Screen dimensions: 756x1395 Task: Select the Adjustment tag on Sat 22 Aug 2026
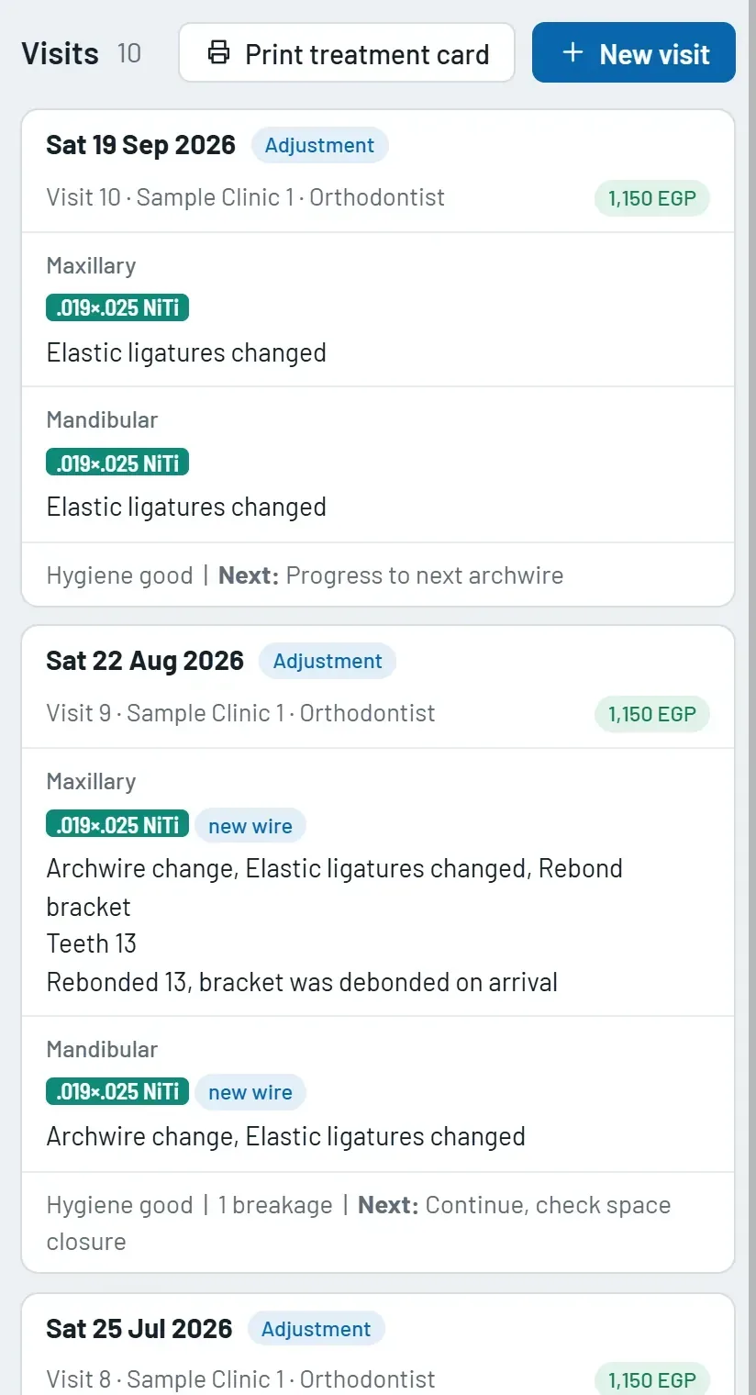pyautogui.click(x=328, y=661)
